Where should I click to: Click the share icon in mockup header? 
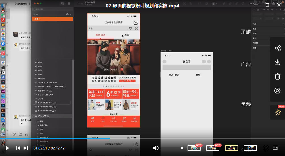pos(136,23)
